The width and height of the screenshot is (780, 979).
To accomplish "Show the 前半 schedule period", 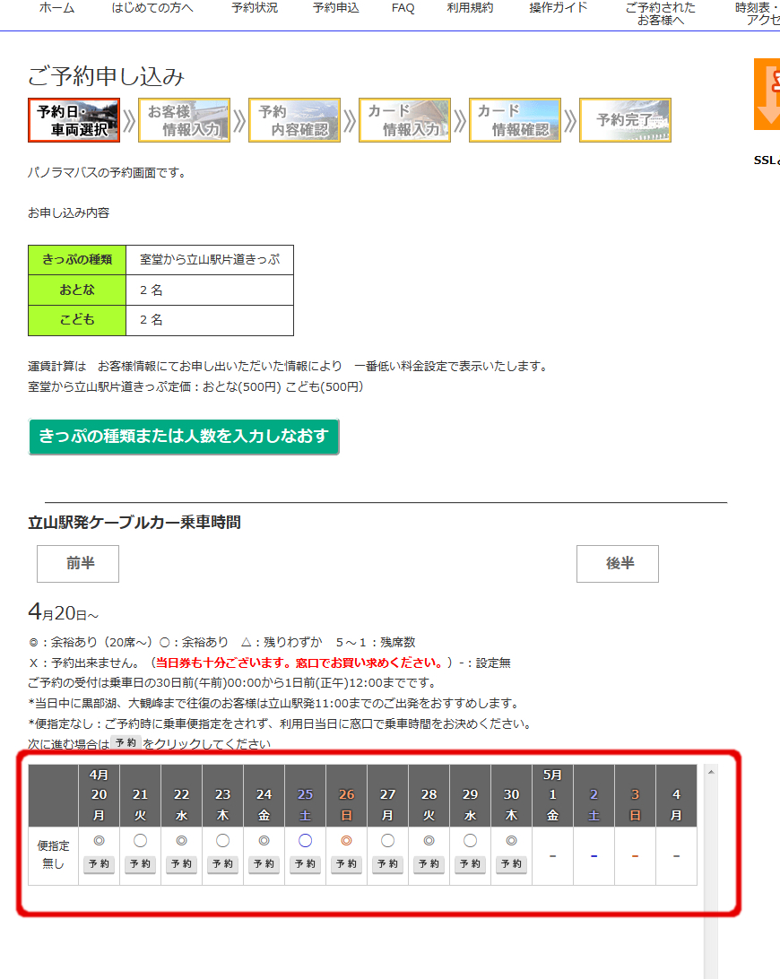I will tap(78, 564).
